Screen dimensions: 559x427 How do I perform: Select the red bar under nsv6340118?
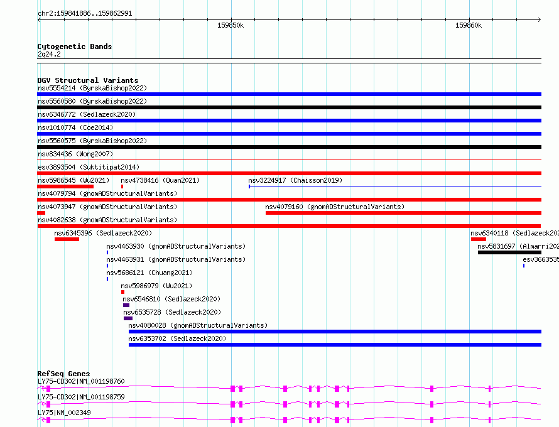479,239
